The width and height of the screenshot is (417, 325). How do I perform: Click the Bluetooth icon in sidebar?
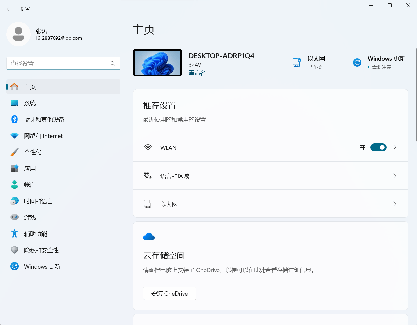[14, 119]
